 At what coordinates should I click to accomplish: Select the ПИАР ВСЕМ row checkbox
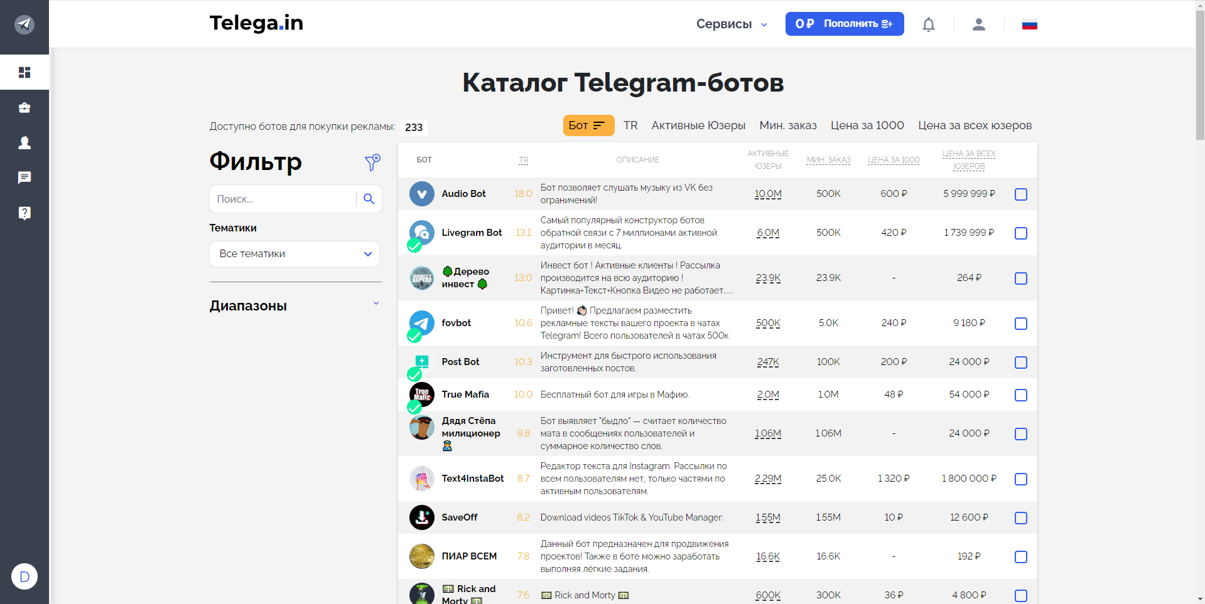click(x=1021, y=557)
